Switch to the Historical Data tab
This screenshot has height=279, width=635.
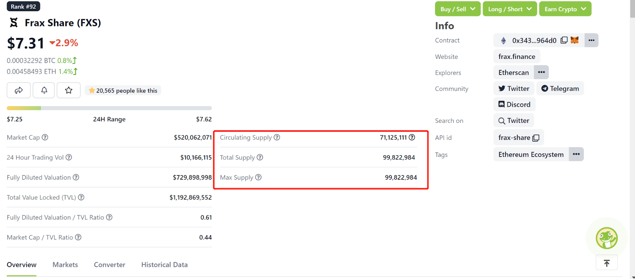point(164,265)
